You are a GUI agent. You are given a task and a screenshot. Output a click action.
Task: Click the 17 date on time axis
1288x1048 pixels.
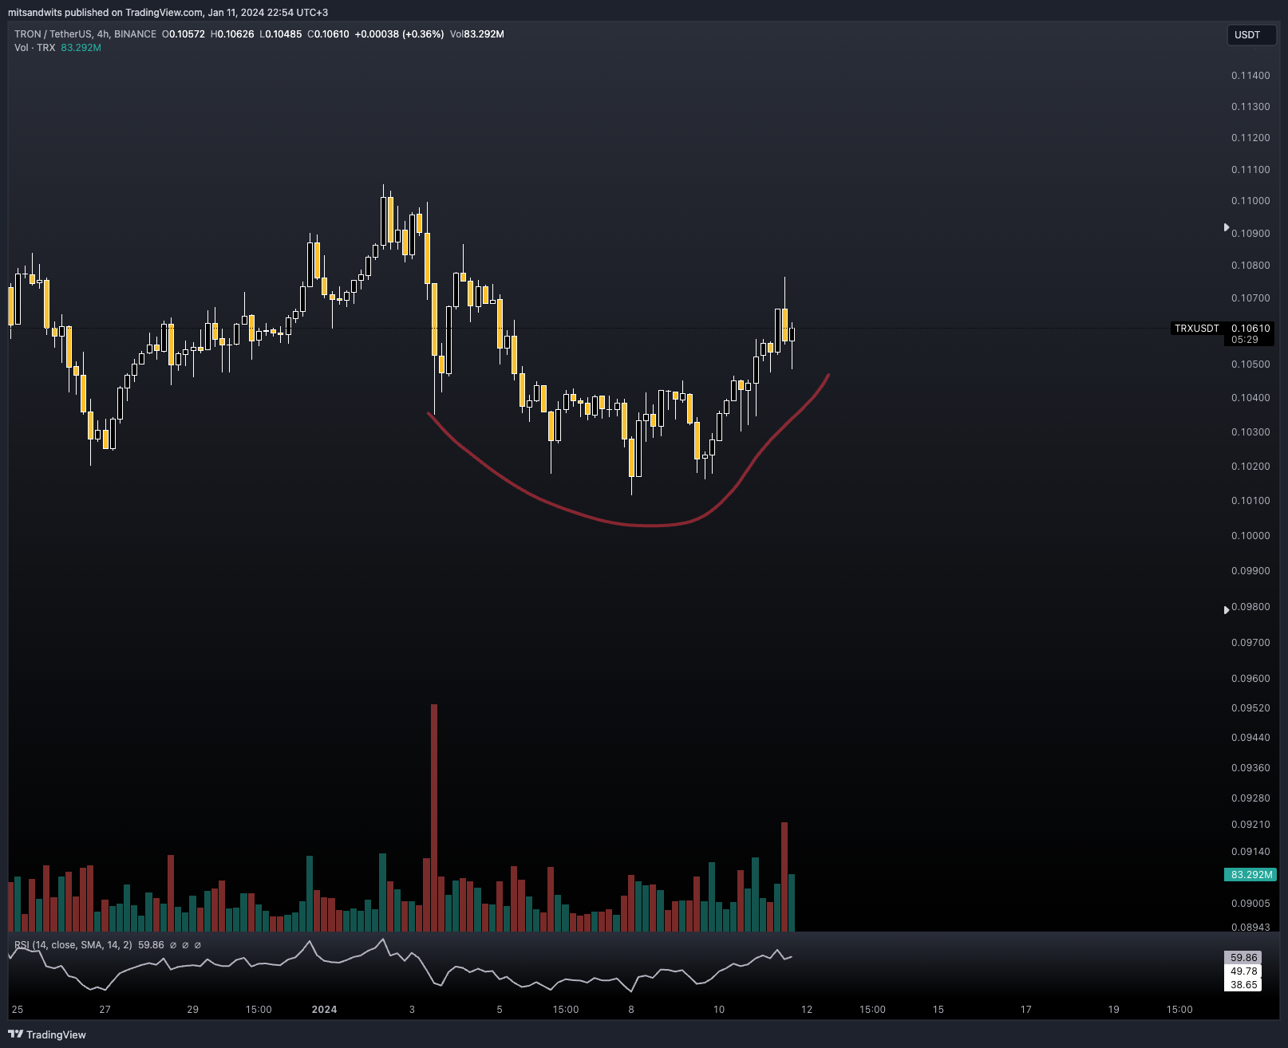coord(1026,1010)
